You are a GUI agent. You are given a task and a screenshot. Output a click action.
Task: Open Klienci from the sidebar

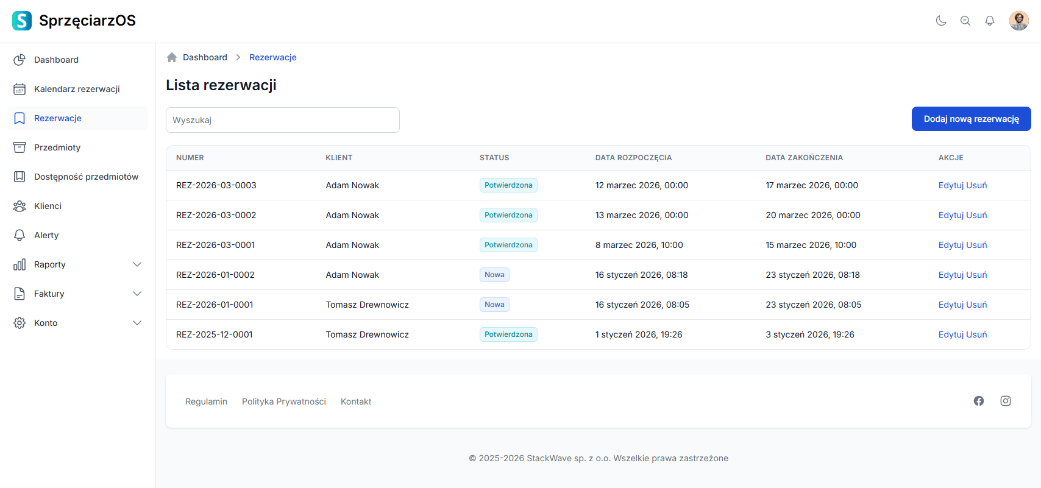[48, 206]
